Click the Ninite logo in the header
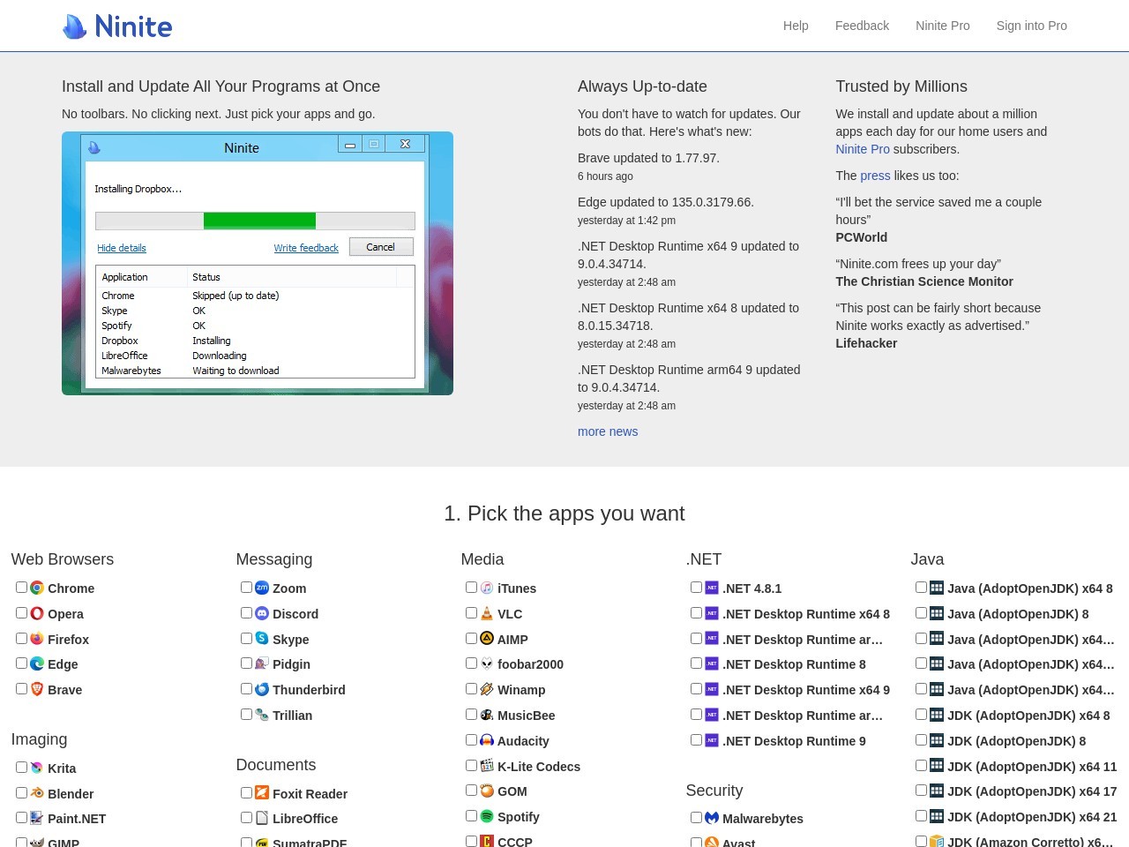The height and width of the screenshot is (847, 1129). coord(117,26)
